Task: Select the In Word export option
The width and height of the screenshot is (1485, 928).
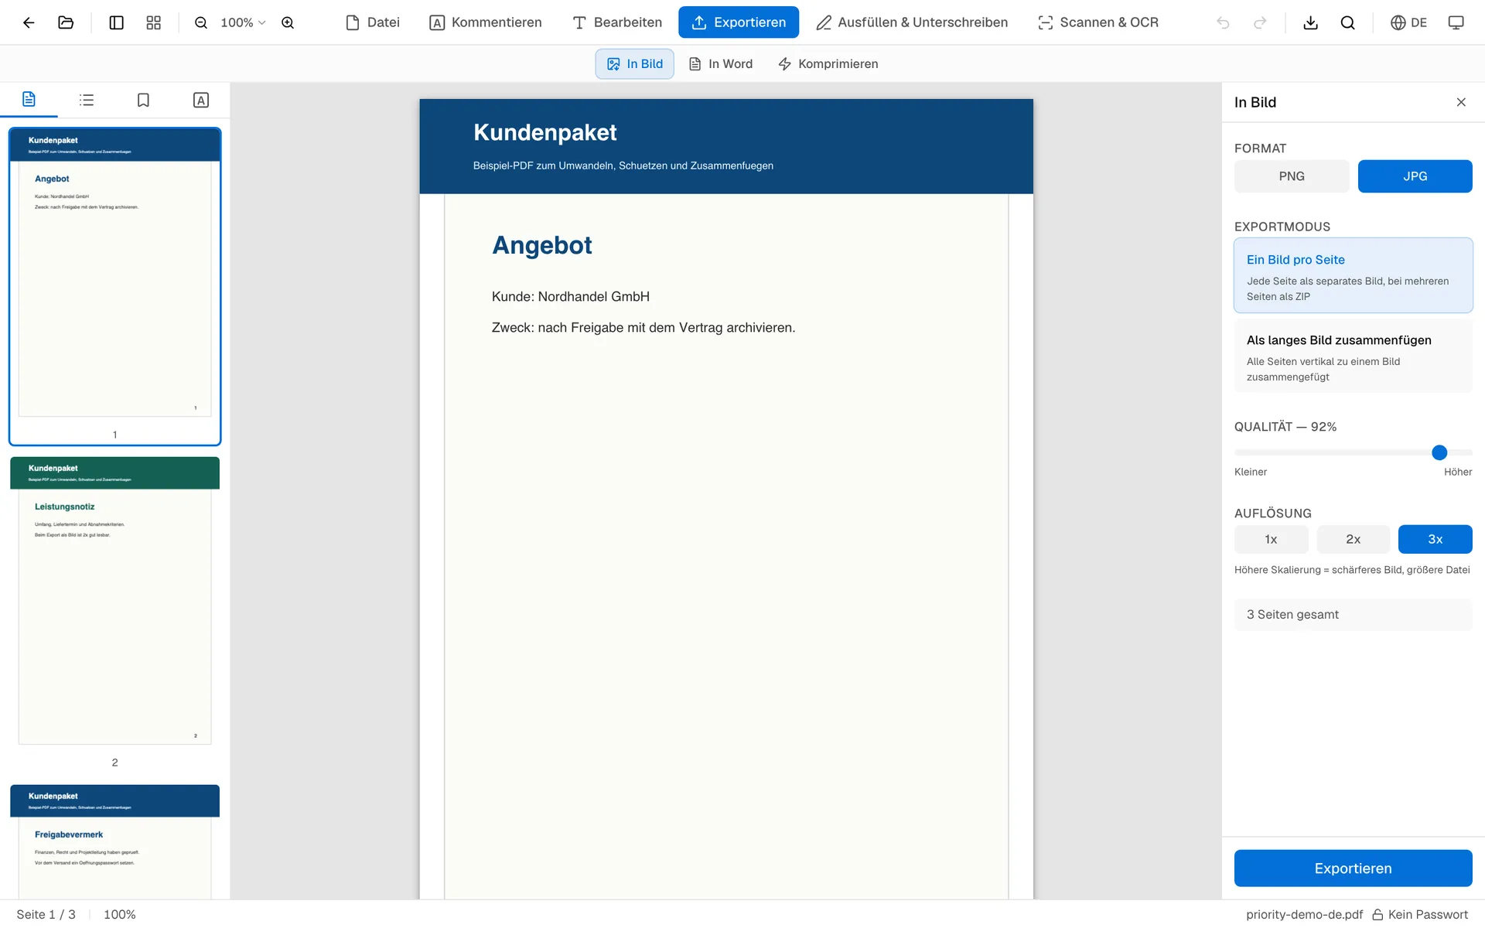Action: coord(720,64)
